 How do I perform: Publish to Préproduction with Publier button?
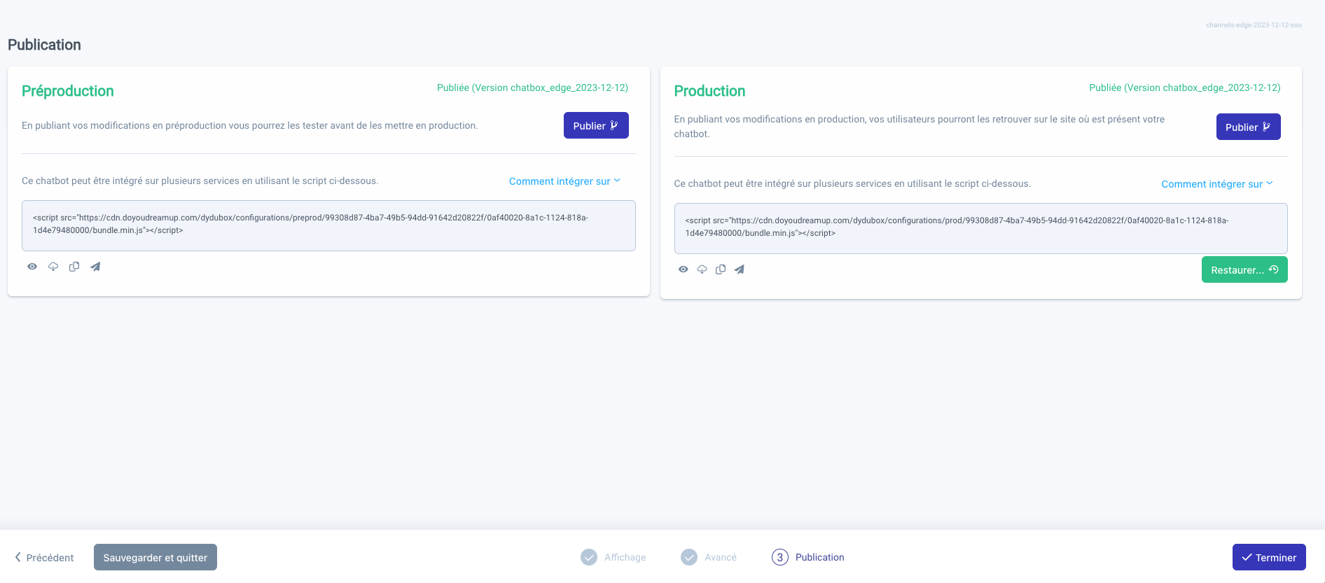tap(596, 125)
